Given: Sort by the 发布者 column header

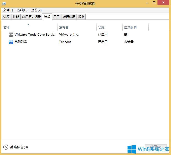Looking at the screenshot, I should [77, 27].
